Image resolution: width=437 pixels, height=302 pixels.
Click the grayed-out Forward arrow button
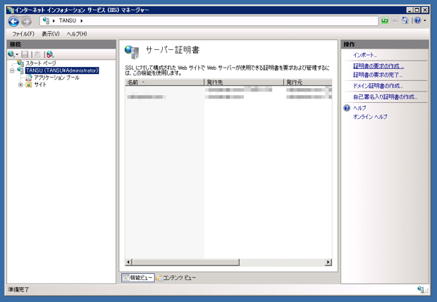[27, 21]
